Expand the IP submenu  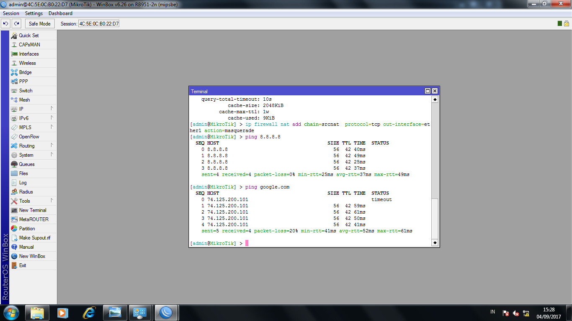[x=52, y=109]
